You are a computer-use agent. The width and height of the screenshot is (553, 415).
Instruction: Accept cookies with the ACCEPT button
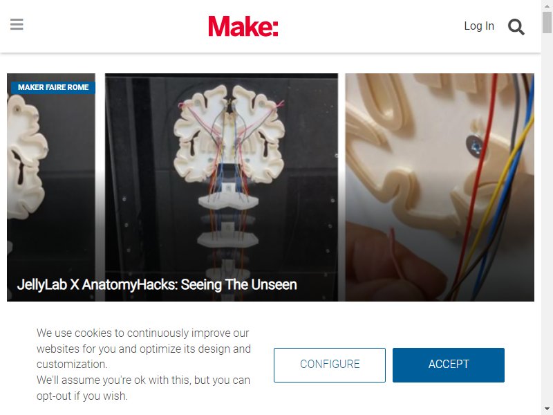448,365
